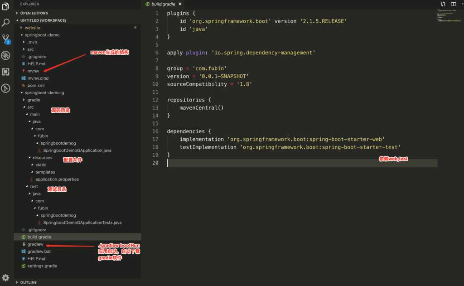Open the Extensions view in activity bar
The width and height of the screenshot is (464, 286).
coord(5,72)
